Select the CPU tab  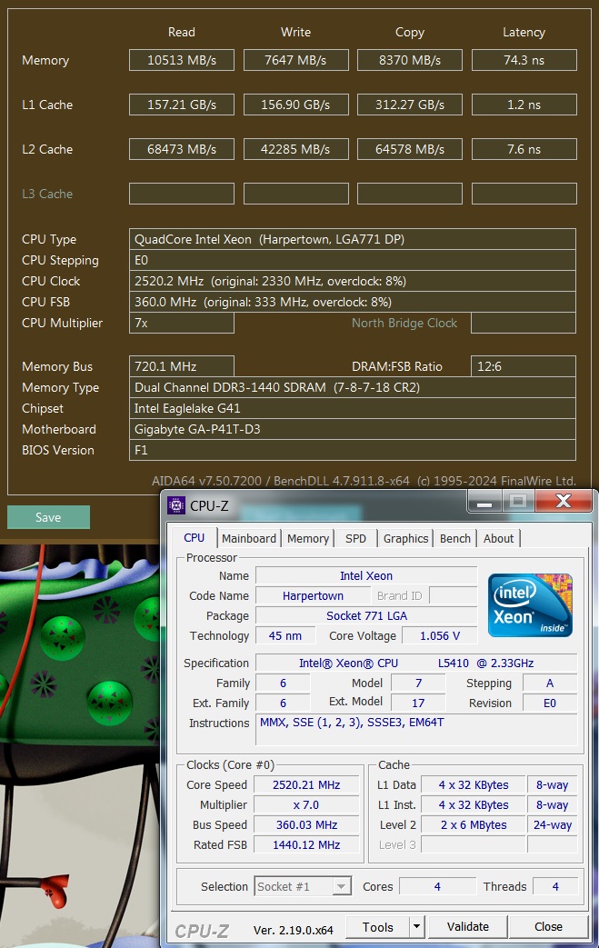(x=194, y=537)
